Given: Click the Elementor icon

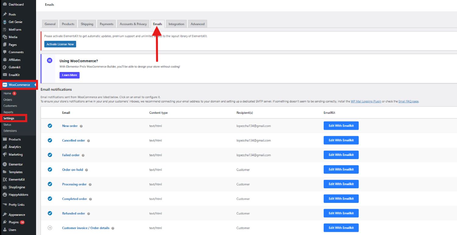Looking at the screenshot, I should point(5,164).
